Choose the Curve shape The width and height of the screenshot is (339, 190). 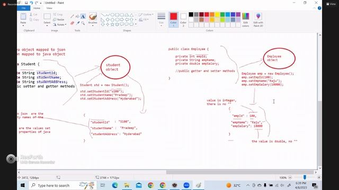[x=108, y=15]
